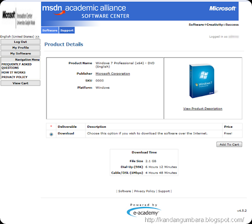This screenshot has width=252, height=224.
Task: Select the 'Choose this option' description text
Action: click(x=147, y=133)
